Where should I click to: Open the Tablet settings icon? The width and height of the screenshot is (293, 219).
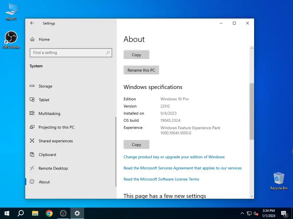coord(32,100)
